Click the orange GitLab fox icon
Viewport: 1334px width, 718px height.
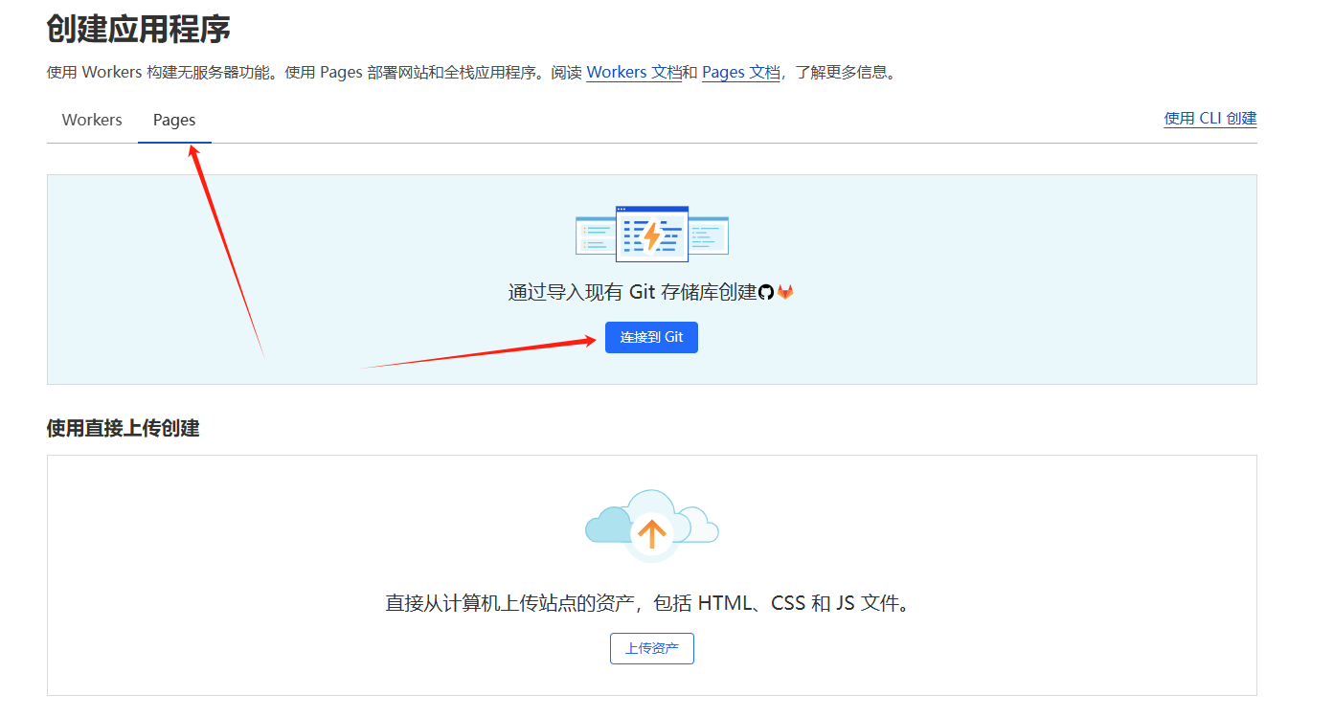pos(785,292)
